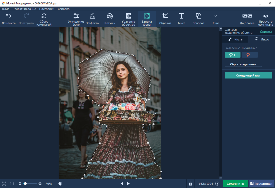The height and width of the screenshot is (188, 275).
Task: Open the Эффекты effects tool
Action: click(x=92, y=16)
